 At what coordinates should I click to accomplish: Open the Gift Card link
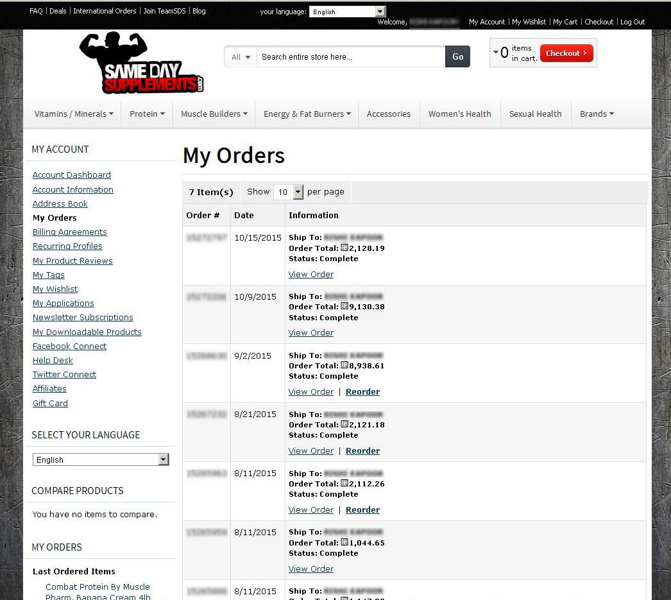click(x=50, y=403)
